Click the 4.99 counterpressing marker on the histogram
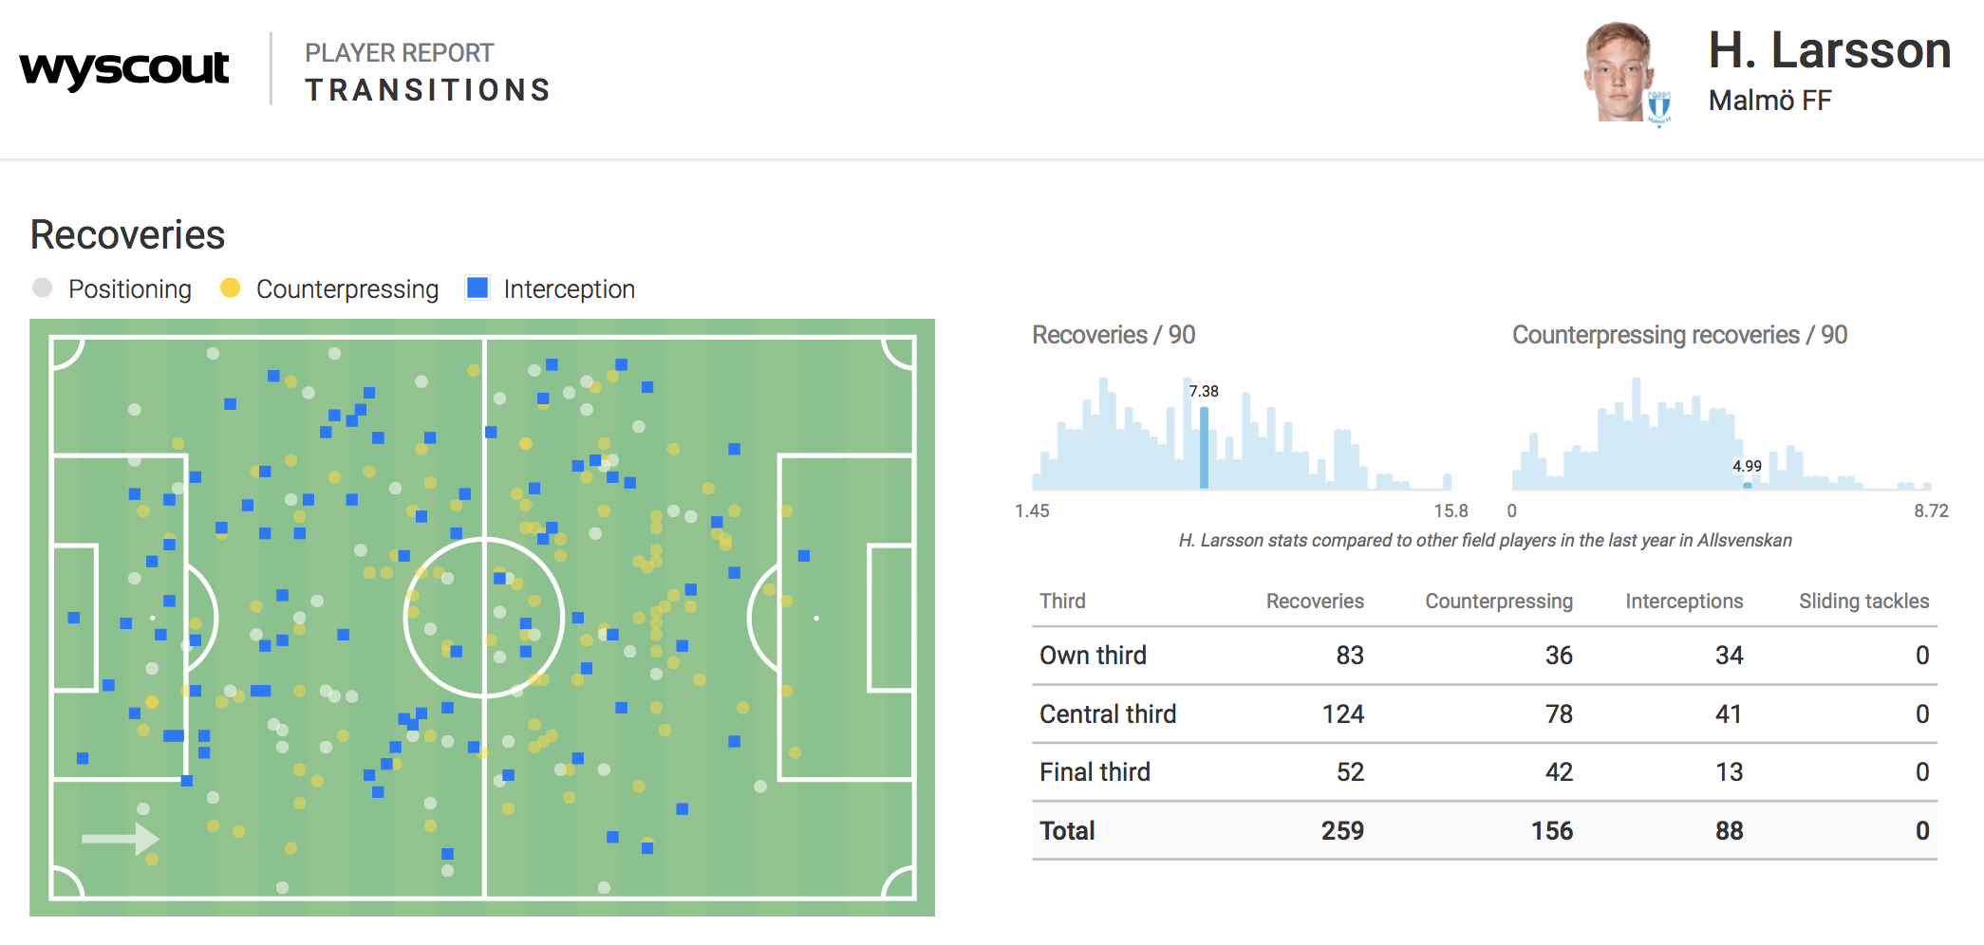1984x945 pixels. coord(1748,485)
